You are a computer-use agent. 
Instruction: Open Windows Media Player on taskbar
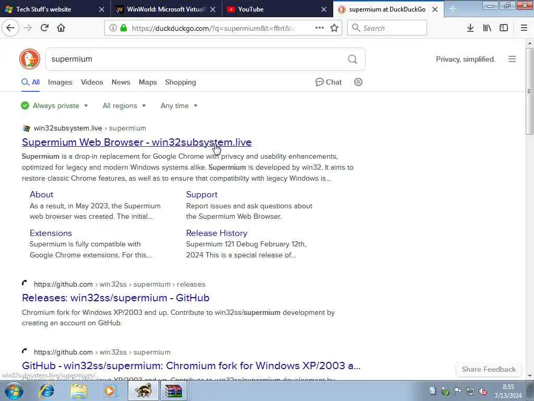110,391
